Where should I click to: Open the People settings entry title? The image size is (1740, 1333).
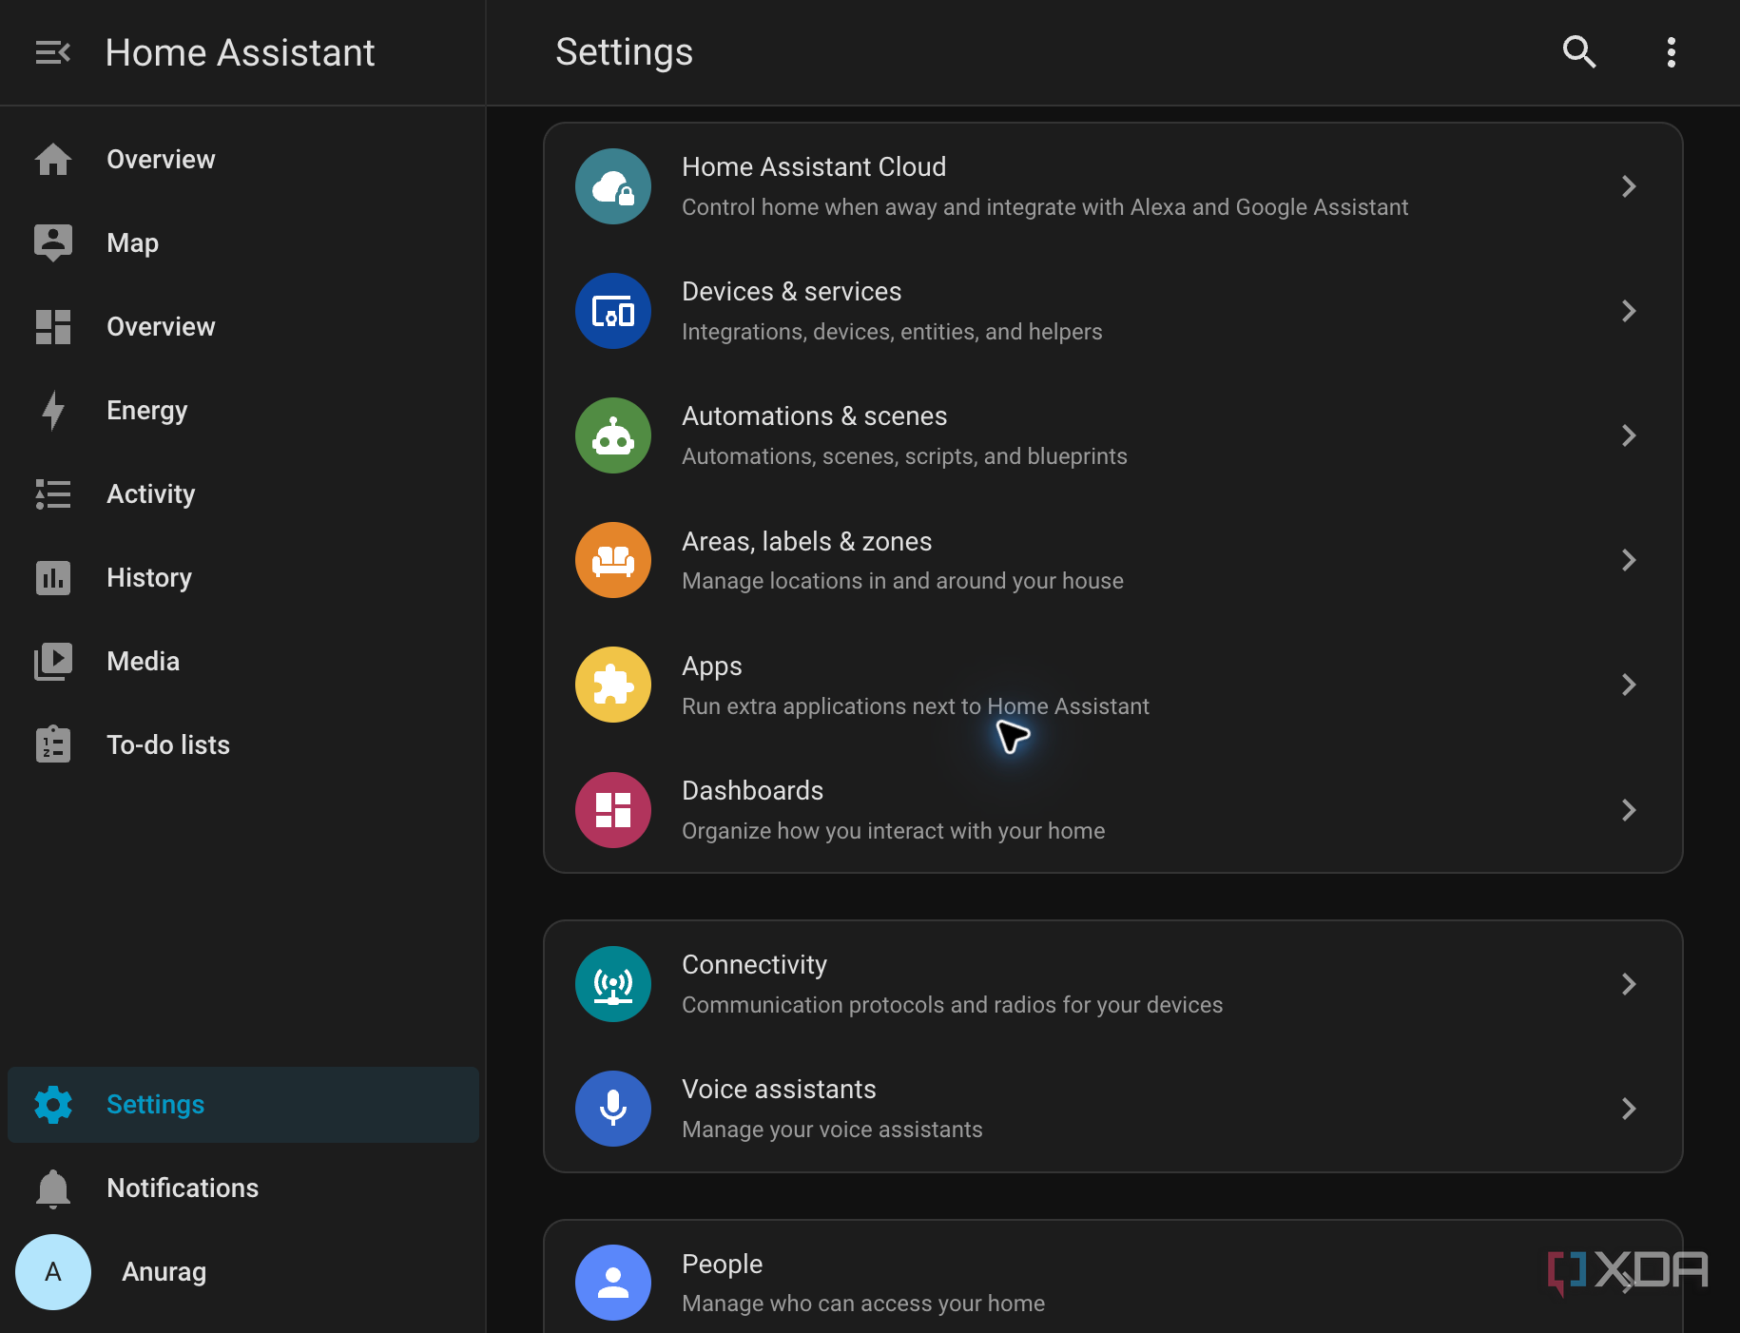click(x=722, y=1265)
